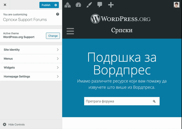Expand the Site Identity section
The height and width of the screenshot is (129, 182).
pyautogui.click(x=31, y=50)
